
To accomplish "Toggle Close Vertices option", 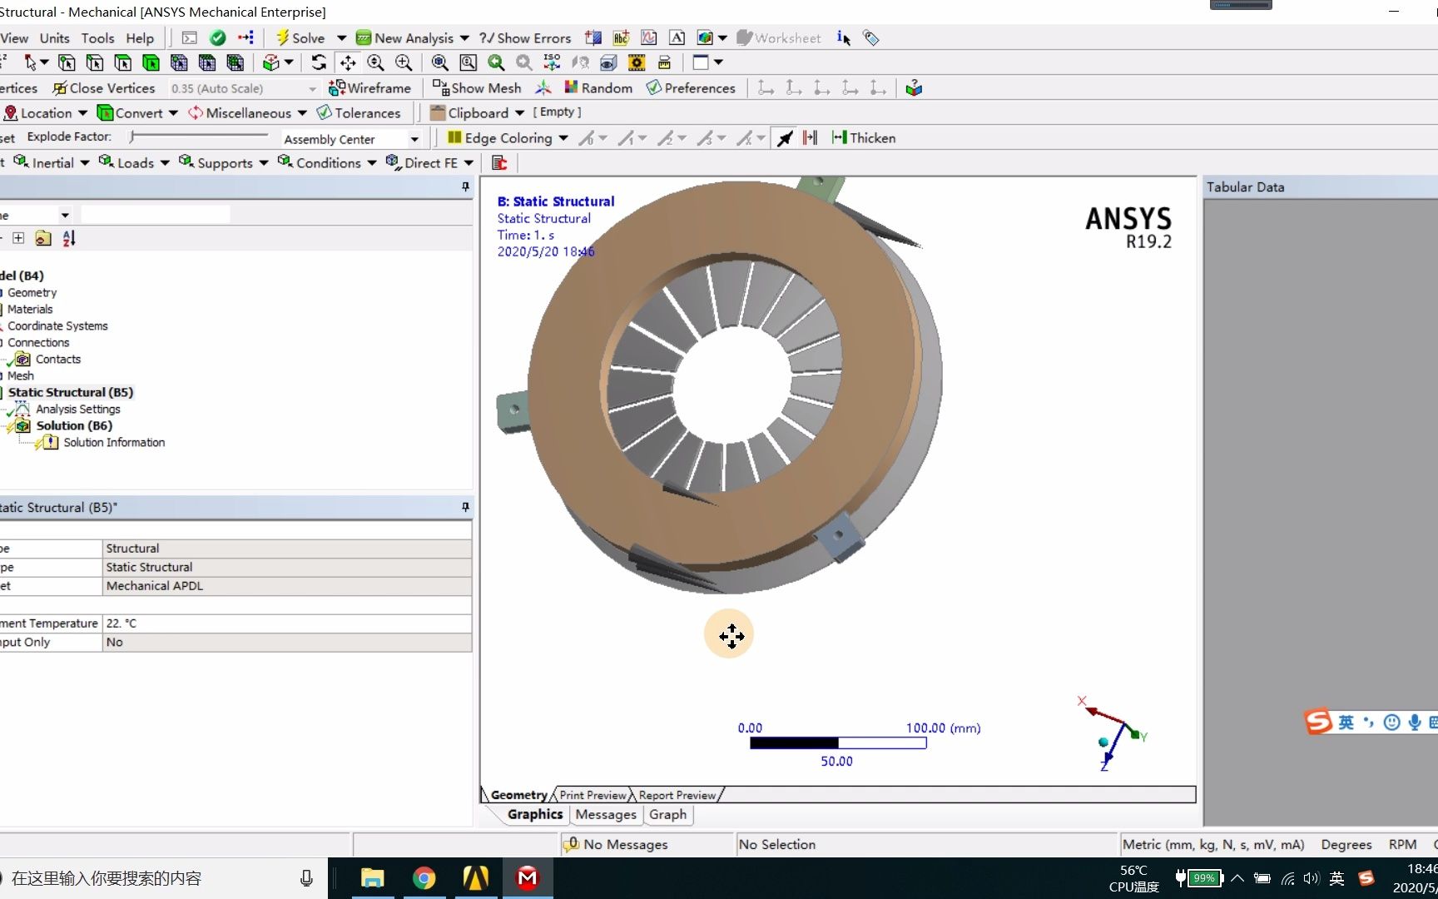I will [104, 88].
